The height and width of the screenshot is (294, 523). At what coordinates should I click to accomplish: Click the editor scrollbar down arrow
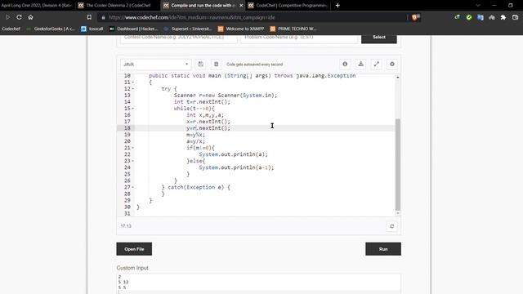(398, 213)
